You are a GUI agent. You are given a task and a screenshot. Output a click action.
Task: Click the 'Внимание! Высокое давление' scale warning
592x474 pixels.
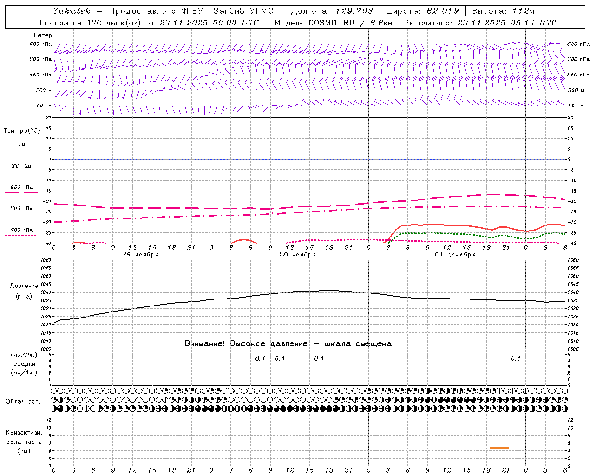click(x=246, y=344)
